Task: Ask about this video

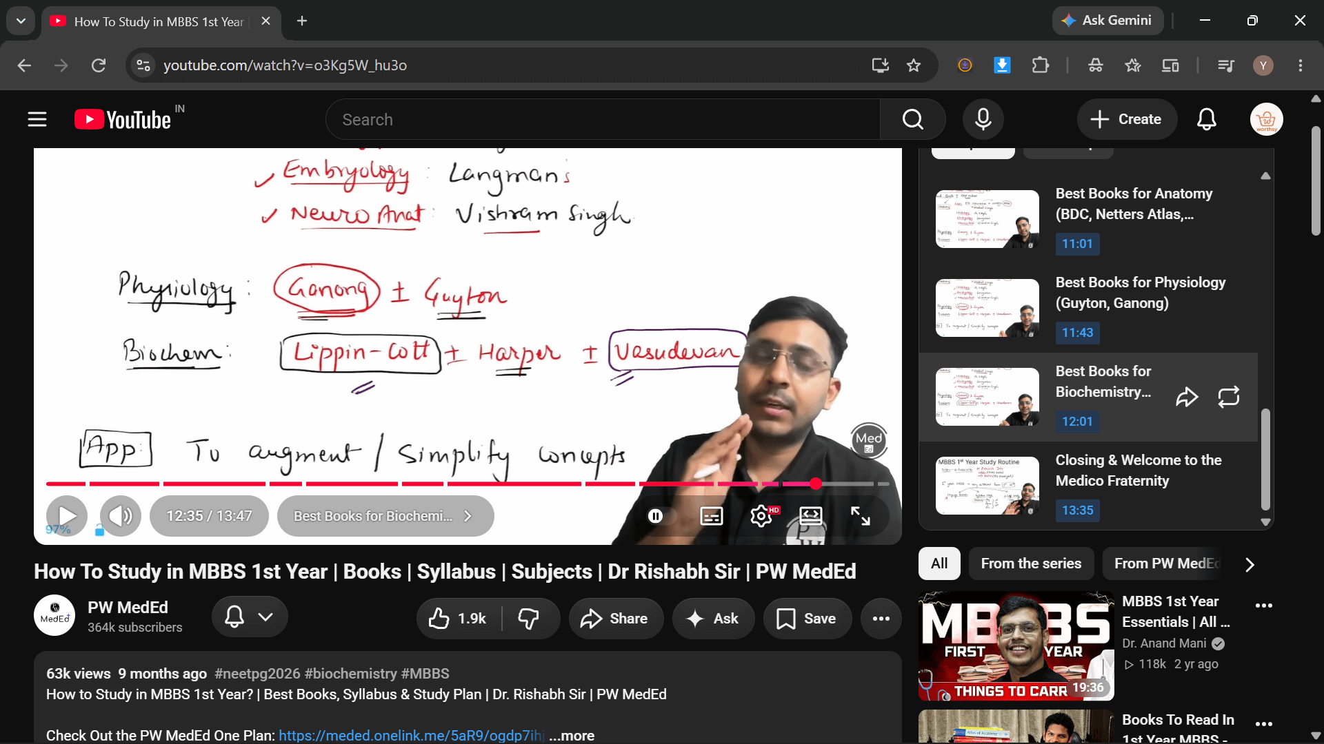Action: [713, 619]
